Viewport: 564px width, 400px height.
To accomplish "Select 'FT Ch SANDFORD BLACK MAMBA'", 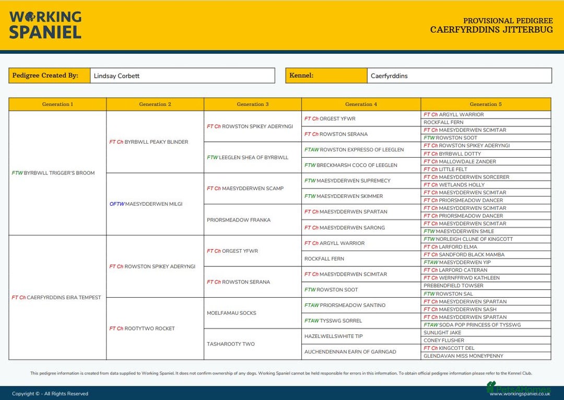I will point(486,254).
